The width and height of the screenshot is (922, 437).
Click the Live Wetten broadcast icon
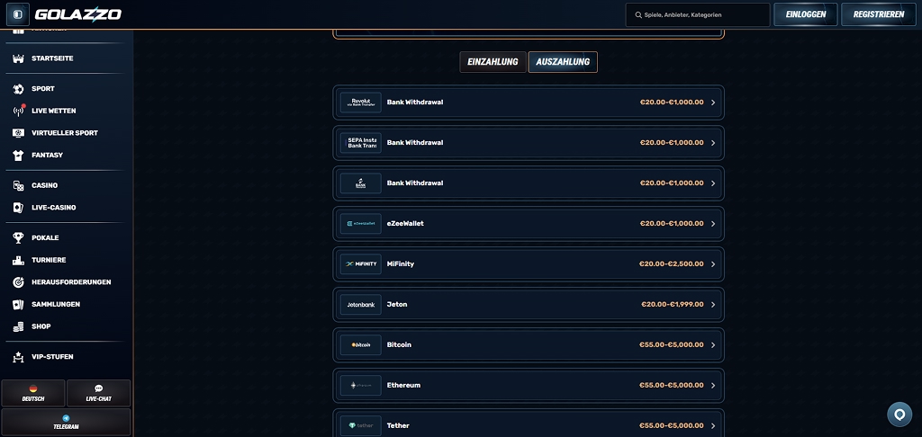pos(18,111)
